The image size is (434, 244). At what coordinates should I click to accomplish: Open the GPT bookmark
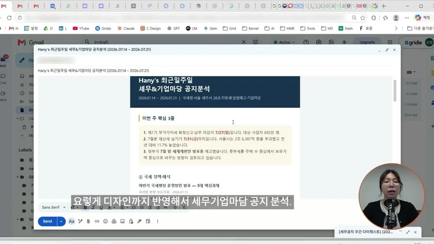point(173,28)
